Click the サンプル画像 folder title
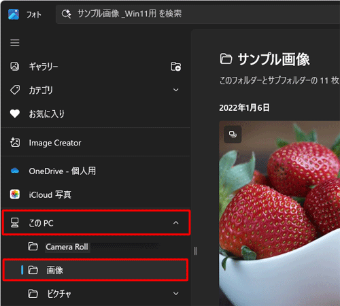Screen dimensions: 340x306 tap(274, 59)
